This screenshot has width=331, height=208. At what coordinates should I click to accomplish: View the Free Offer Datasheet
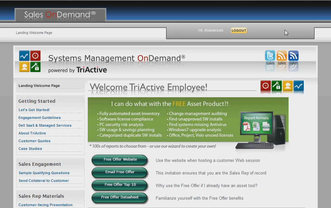click(x=120, y=197)
